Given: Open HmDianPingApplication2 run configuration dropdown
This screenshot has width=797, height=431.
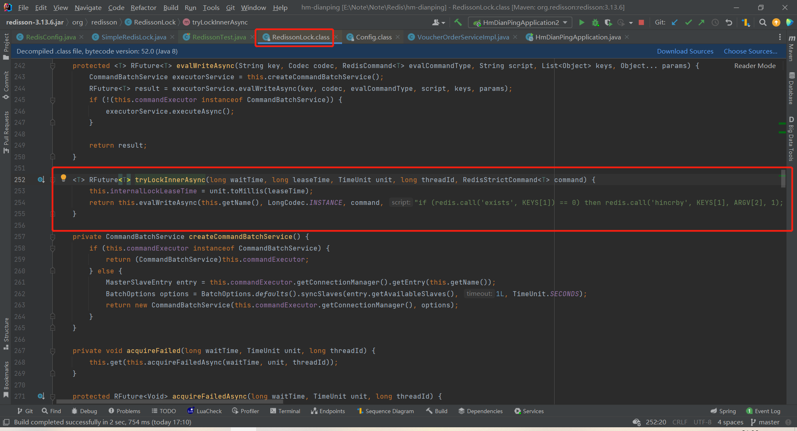Looking at the screenshot, I should coord(520,22).
